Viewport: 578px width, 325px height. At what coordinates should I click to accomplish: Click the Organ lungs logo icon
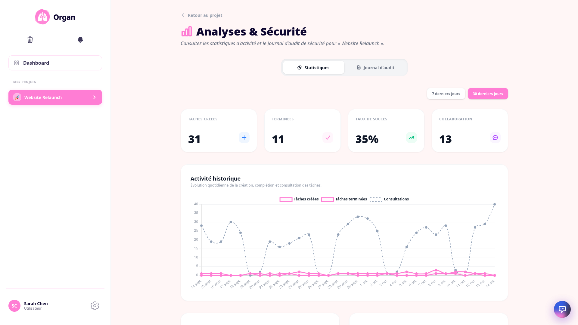(x=42, y=17)
